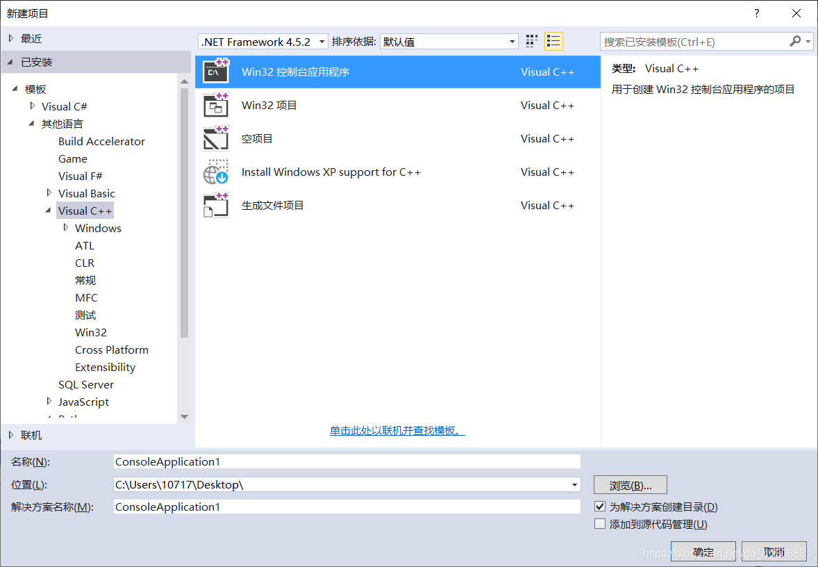The width and height of the screenshot is (818, 567).
Task: Expand the Windows tree node
Action: pyautogui.click(x=66, y=228)
